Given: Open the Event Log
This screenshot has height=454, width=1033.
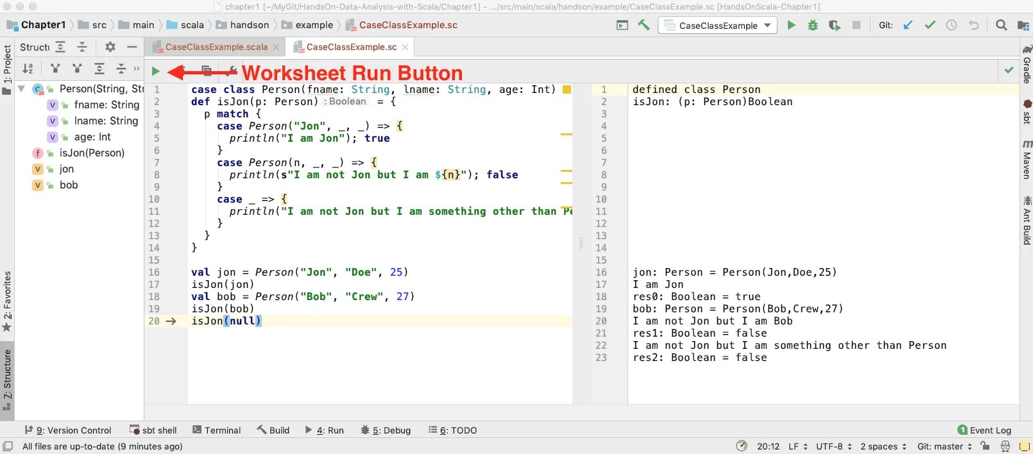Looking at the screenshot, I should (984, 430).
